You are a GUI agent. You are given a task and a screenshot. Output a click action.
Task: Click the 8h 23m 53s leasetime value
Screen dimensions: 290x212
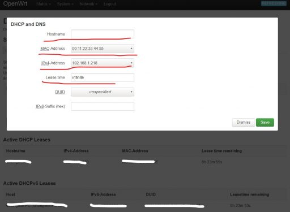coord(240,206)
